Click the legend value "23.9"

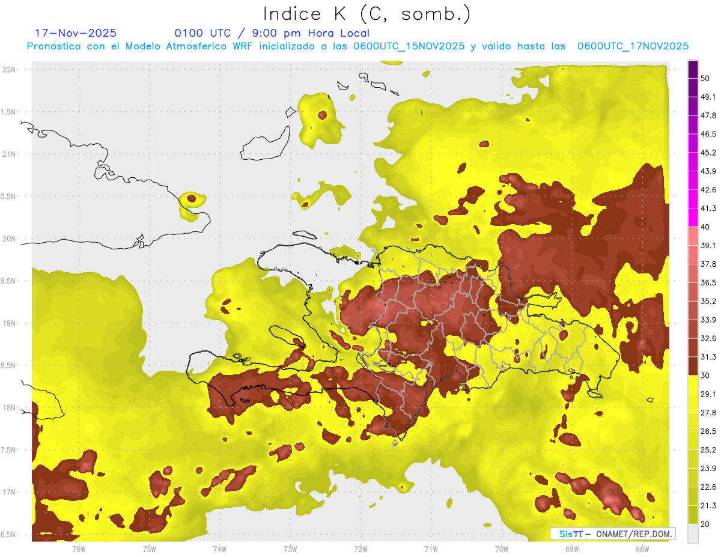click(708, 469)
